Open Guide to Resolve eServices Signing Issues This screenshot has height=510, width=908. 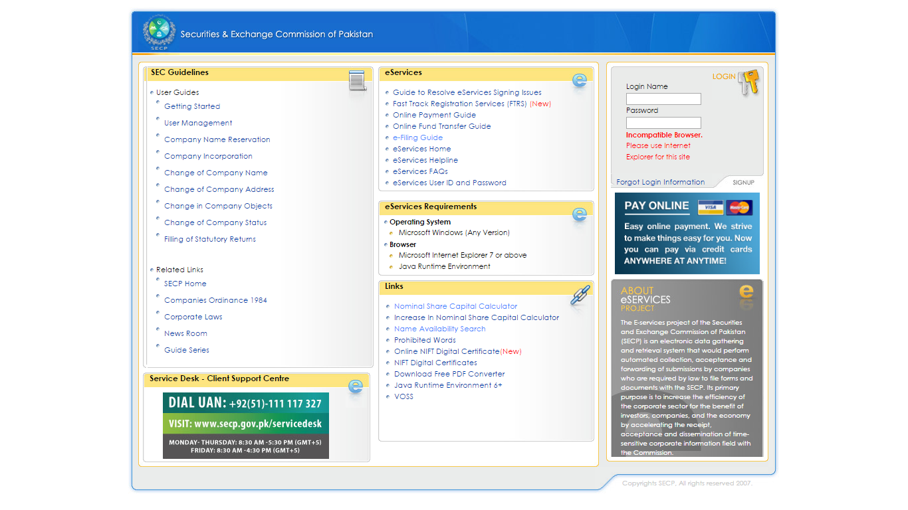(467, 92)
